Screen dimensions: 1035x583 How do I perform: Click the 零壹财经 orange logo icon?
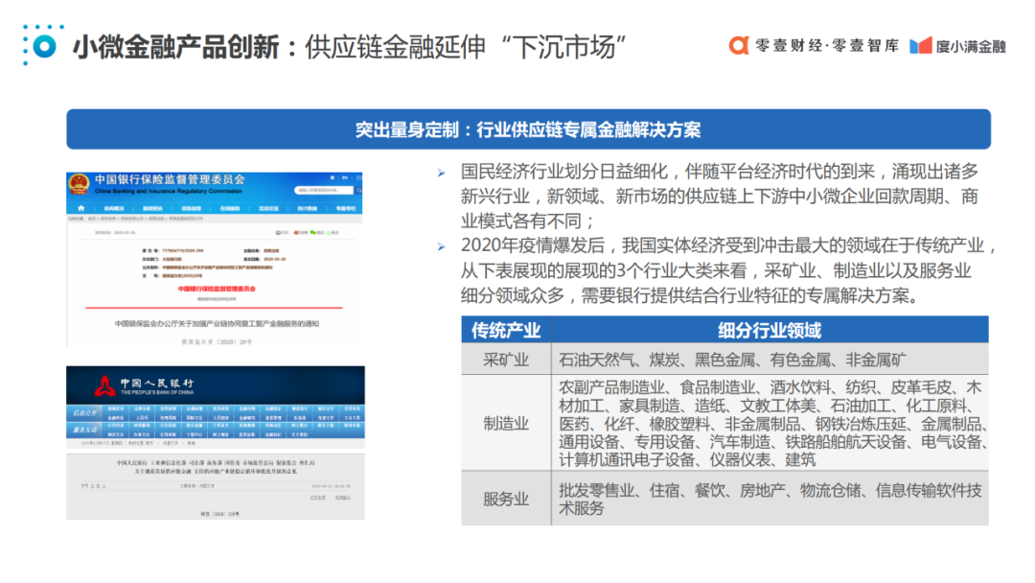pos(738,45)
